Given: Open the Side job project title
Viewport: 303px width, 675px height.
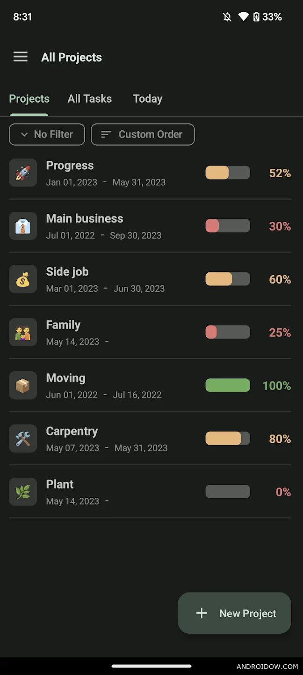Looking at the screenshot, I should click(67, 272).
